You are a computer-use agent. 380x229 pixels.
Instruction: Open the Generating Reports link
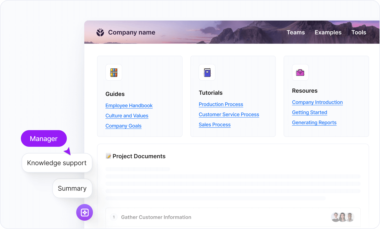[314, 123]
